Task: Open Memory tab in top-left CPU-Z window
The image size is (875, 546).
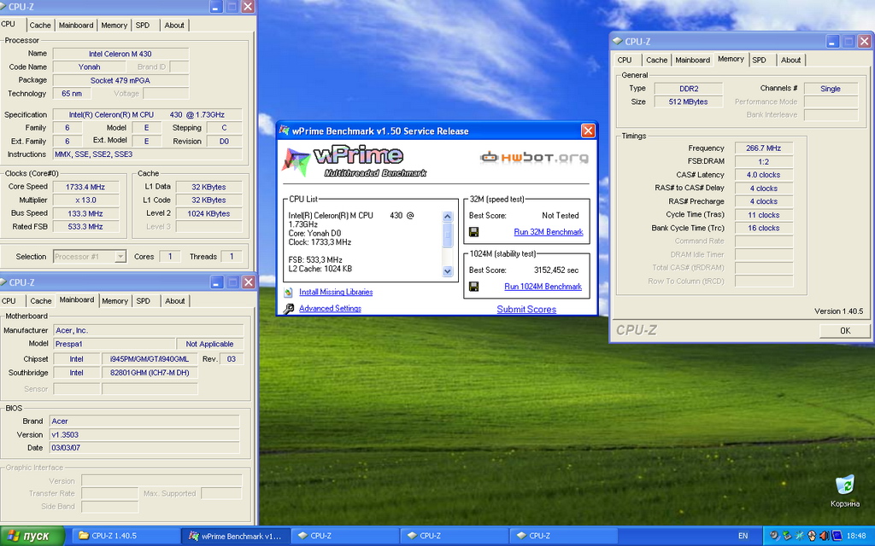Action: (114, 25)
